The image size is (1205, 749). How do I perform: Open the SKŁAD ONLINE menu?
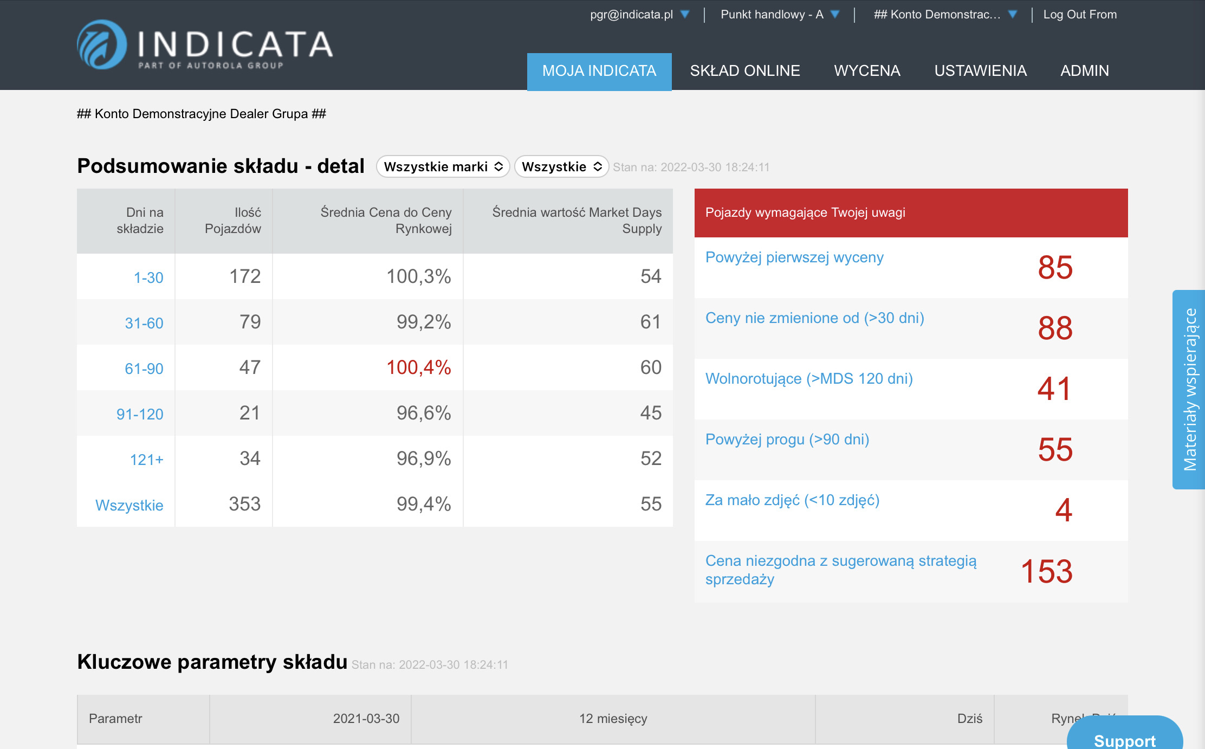click(x=744, y=71)
